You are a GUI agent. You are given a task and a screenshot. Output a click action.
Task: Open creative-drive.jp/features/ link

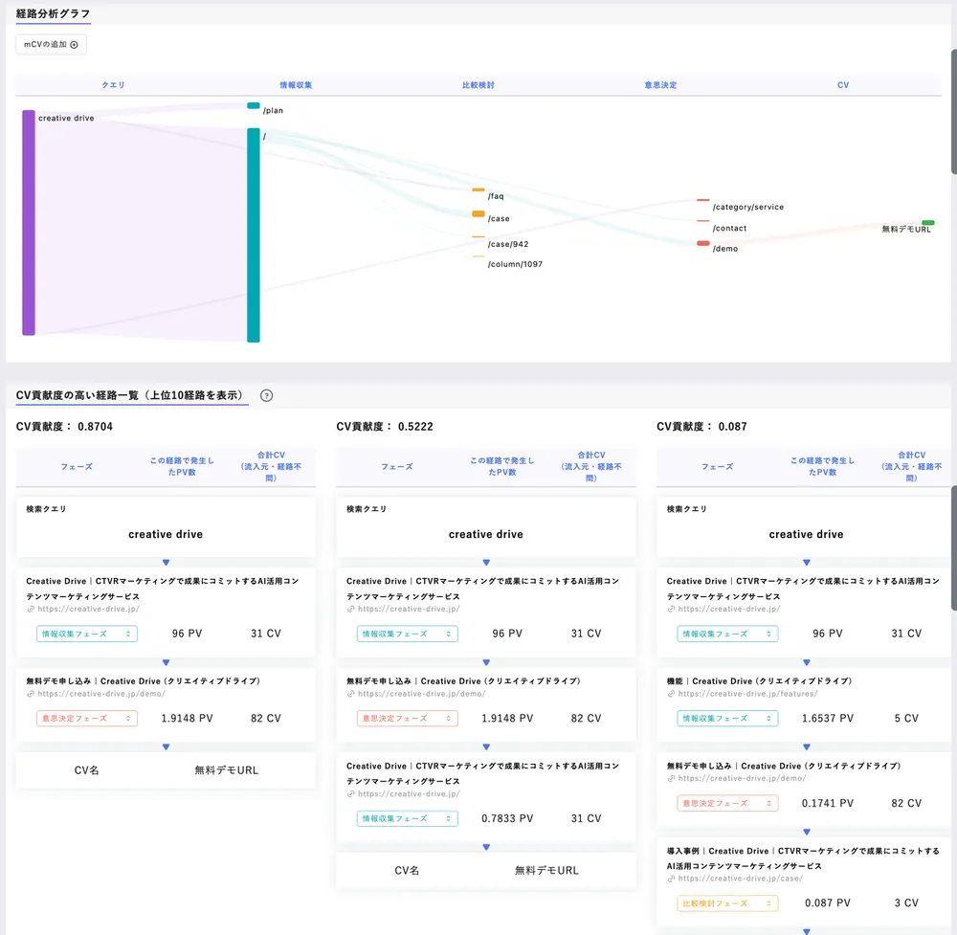tap(747, 694)
